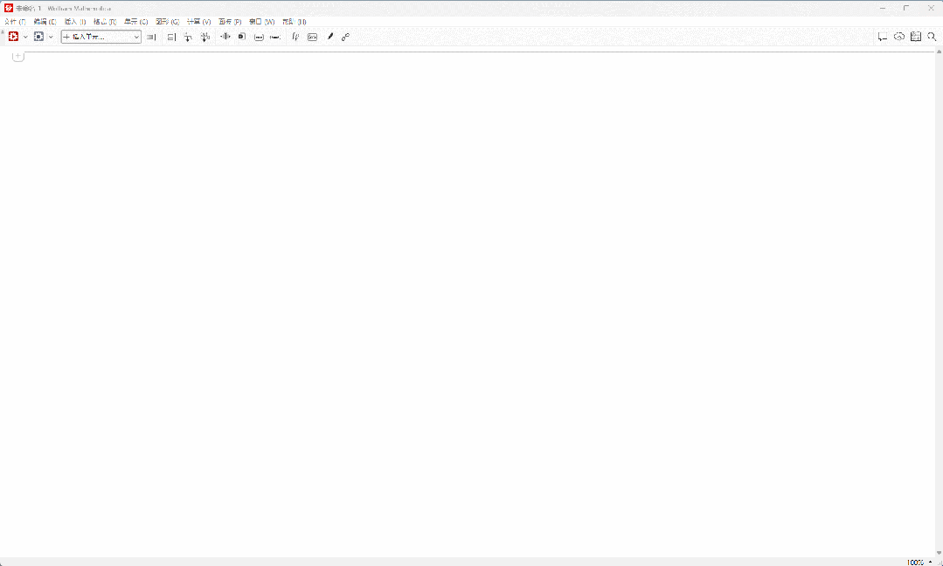The width and height of the screenshot is (943, 566).
Task: Open the documentation book icon
Action: tap(915, 37)
